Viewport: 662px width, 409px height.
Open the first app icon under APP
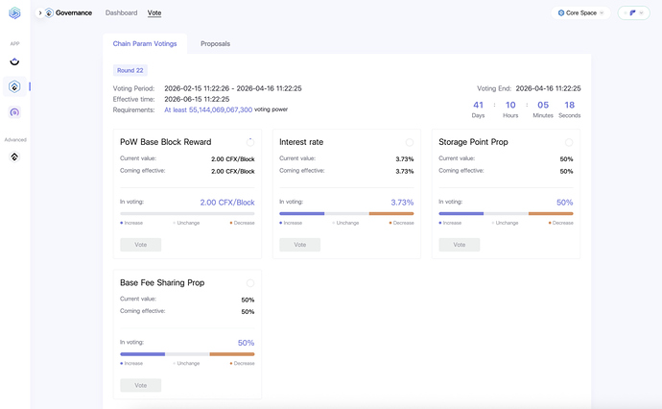[14, 61]
